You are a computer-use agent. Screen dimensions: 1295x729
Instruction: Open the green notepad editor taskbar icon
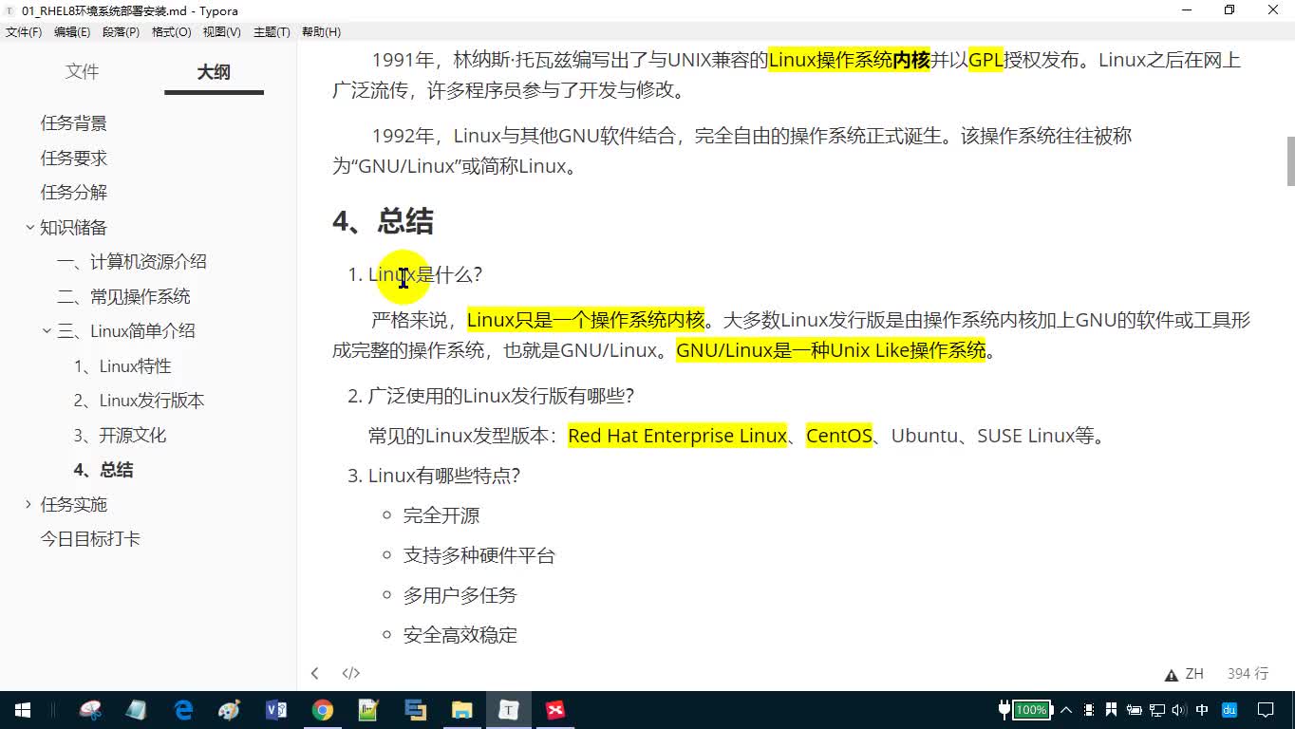click(x=368, y=710)
